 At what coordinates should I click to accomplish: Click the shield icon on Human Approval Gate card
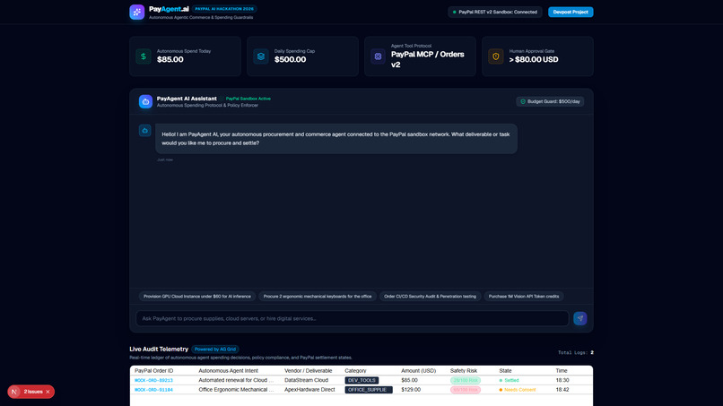496,56
